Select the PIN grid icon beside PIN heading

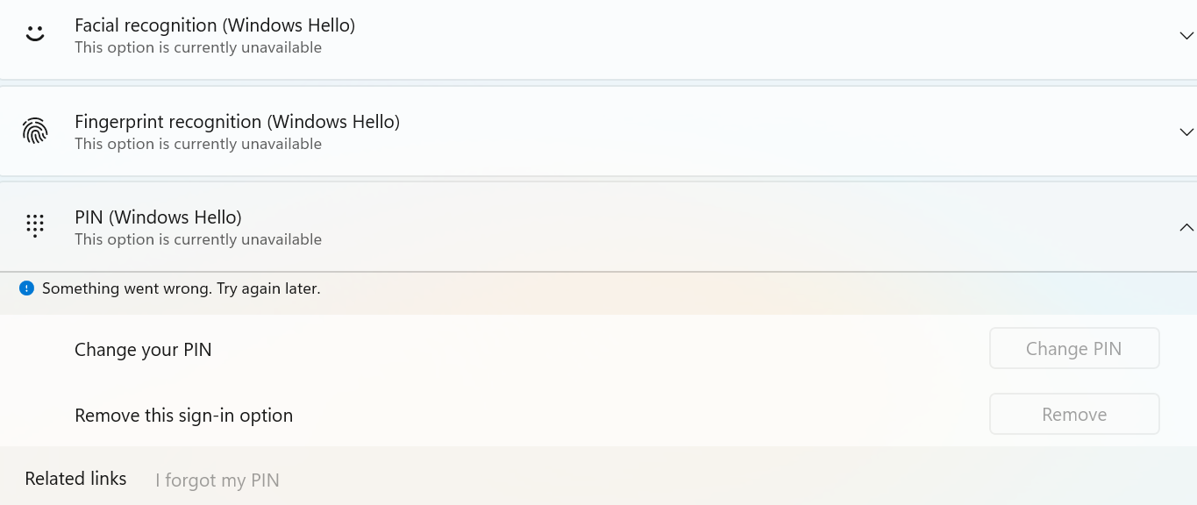pos(34,225)
